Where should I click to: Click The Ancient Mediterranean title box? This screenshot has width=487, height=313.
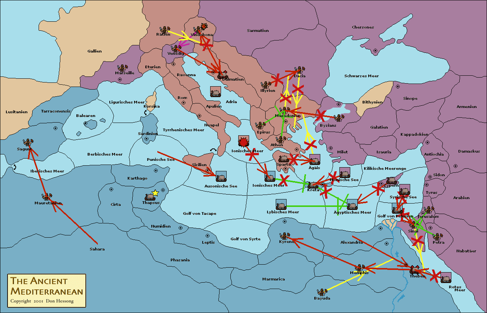(x=46, y=291)
